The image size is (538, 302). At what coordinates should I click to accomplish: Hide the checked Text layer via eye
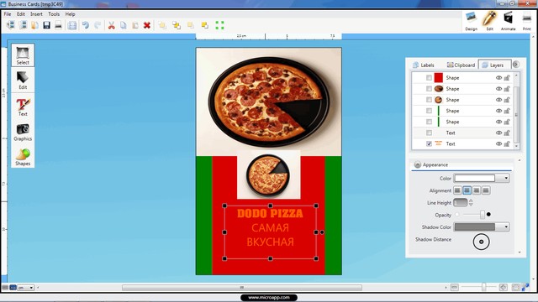tap(498, 143)
